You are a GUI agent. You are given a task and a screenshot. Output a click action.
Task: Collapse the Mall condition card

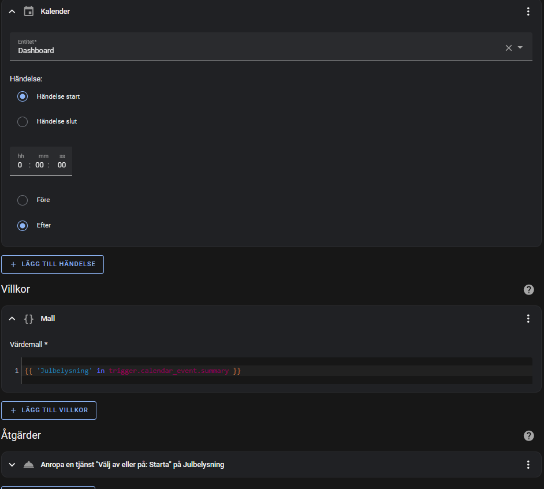tap(12, 319)
